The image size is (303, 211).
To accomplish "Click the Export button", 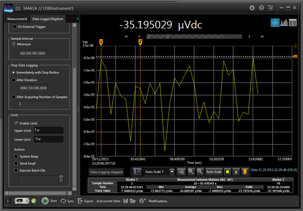I will tap(86, 201).
